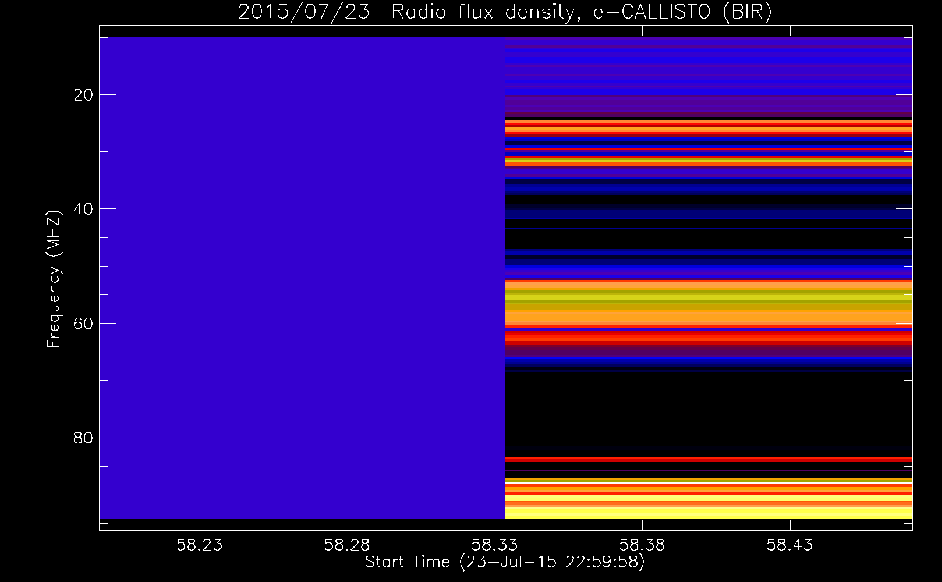This screenshot has height=582, width=942.
Task: Click the thin red line near 84 MHz
Action: tap(709, 460)
